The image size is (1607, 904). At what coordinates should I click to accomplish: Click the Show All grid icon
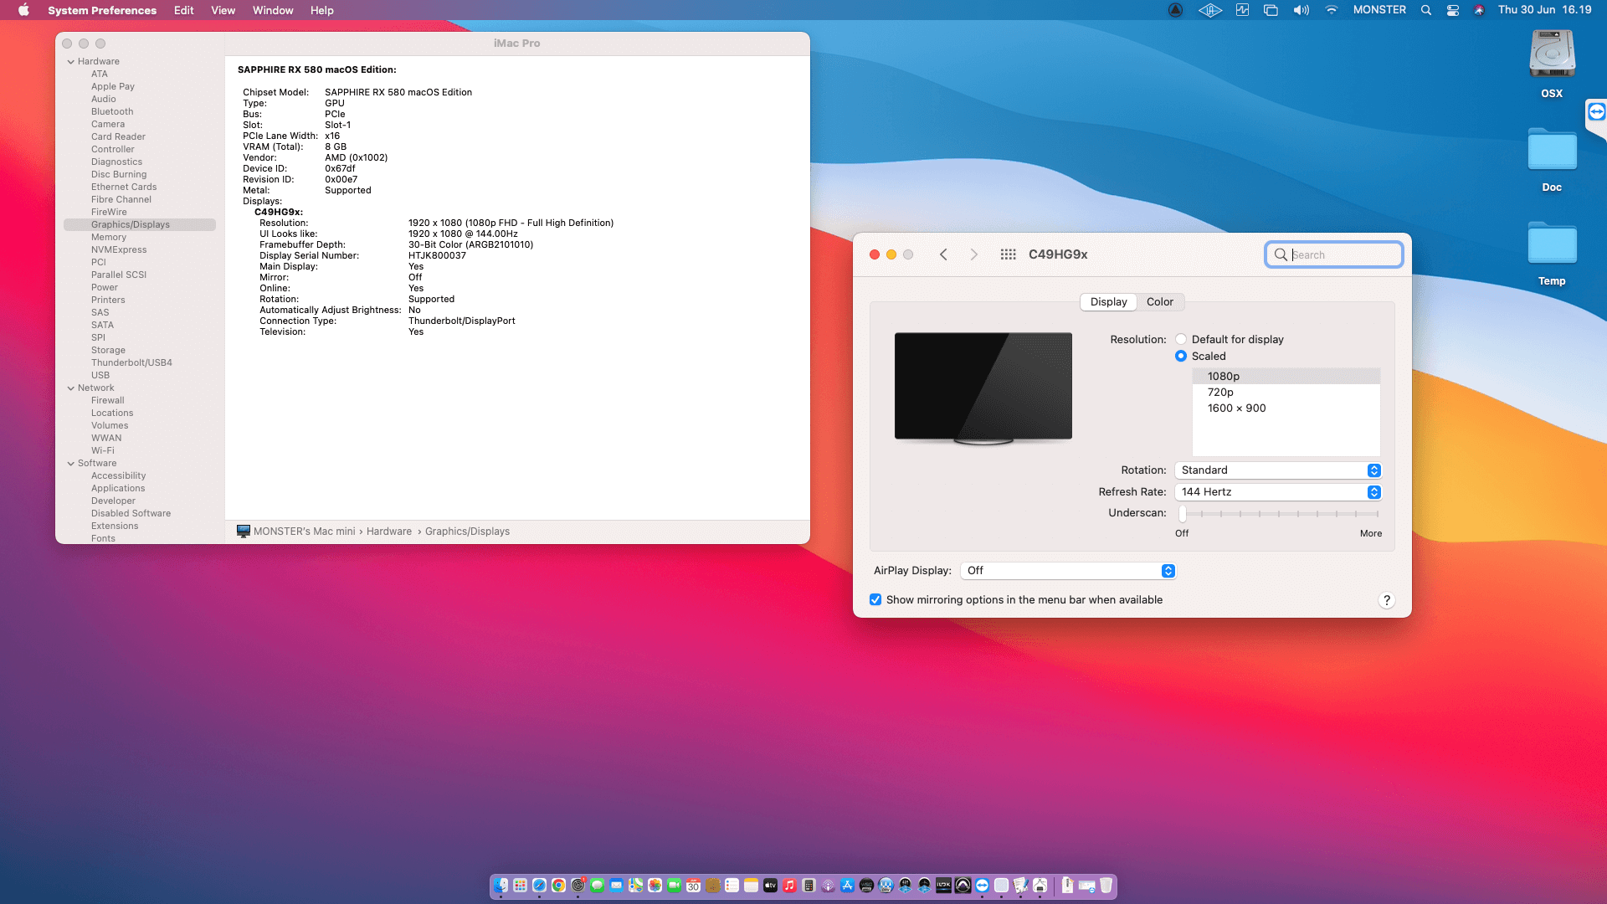(x=1008, y=254)
